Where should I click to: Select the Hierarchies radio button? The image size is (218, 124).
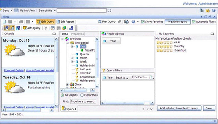82,95
